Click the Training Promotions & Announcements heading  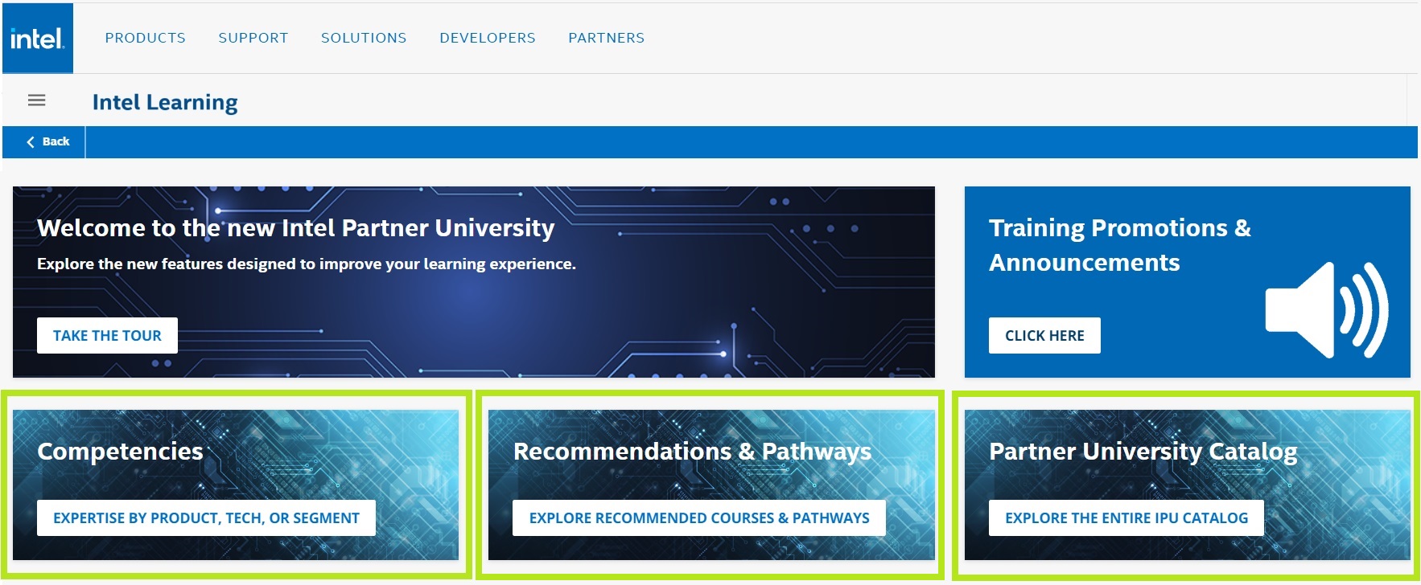1120,245
